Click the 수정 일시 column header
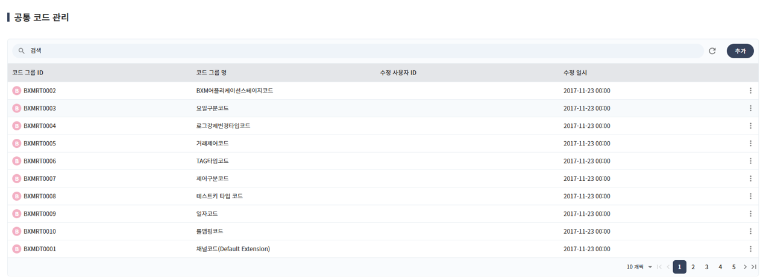 coord(575,73)
